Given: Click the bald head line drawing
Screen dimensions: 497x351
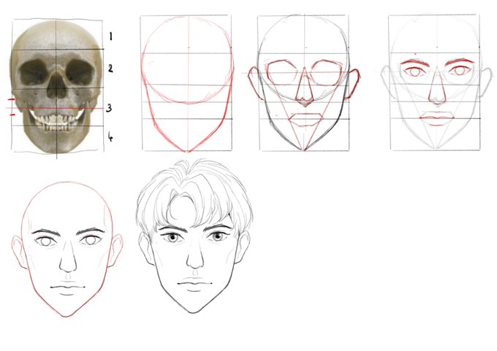Looking at the screenshot, I should coord(67,249).
